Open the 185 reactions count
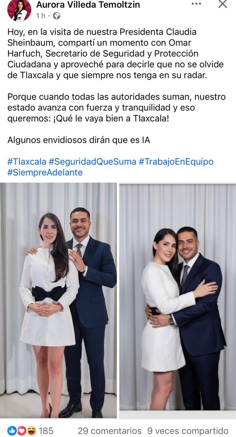236x437 pixels. [46, 430]
